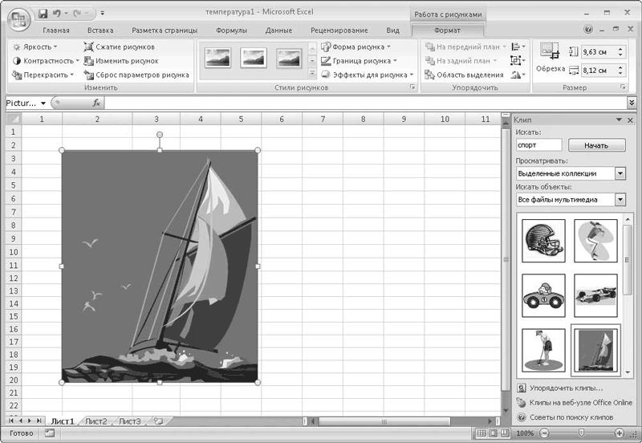The height and width of the screenshot is (443, 642).
Task: Select the Обрезка crop tool
Action: (551, 56)
